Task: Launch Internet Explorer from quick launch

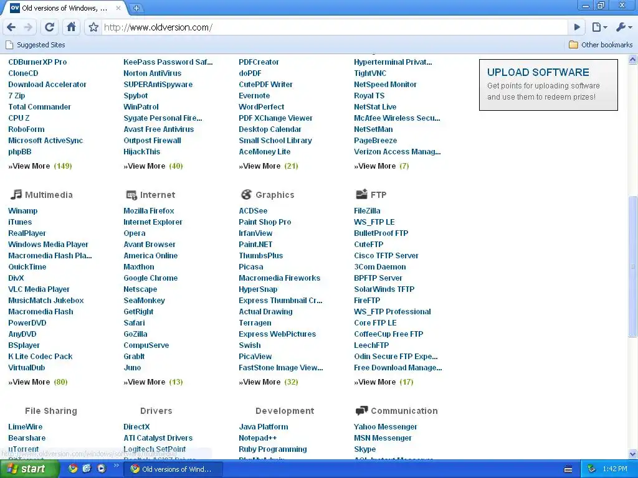Action: tap(87, 469)
